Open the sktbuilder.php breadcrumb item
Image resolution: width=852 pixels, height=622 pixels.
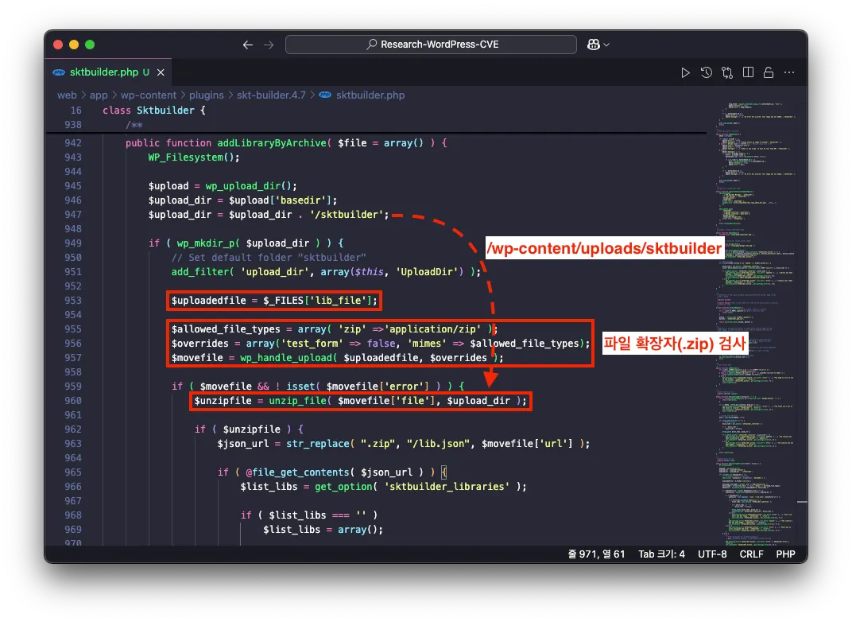[x=370, y=95]
